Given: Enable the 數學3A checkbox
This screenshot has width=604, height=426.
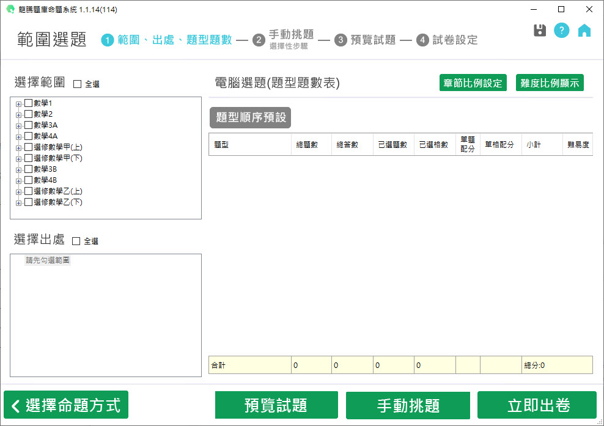Looking at the screenshot, I should click(x=28, y=125).
